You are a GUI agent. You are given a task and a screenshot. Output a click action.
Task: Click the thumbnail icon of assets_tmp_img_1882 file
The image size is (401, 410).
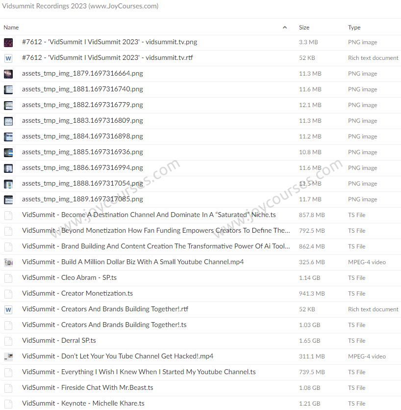[8, 105]
